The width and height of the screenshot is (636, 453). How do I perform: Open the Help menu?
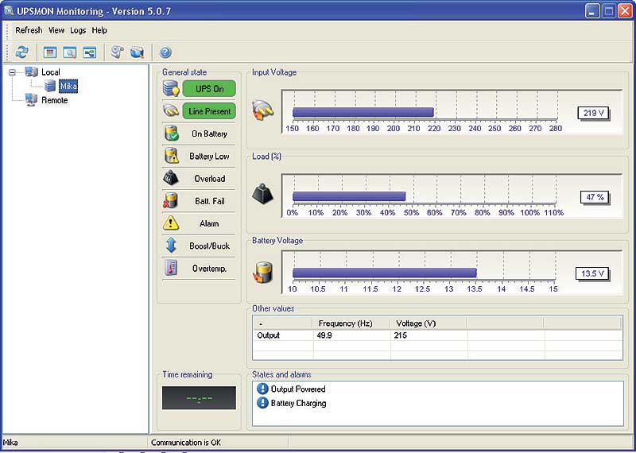[x=99, y=30]
